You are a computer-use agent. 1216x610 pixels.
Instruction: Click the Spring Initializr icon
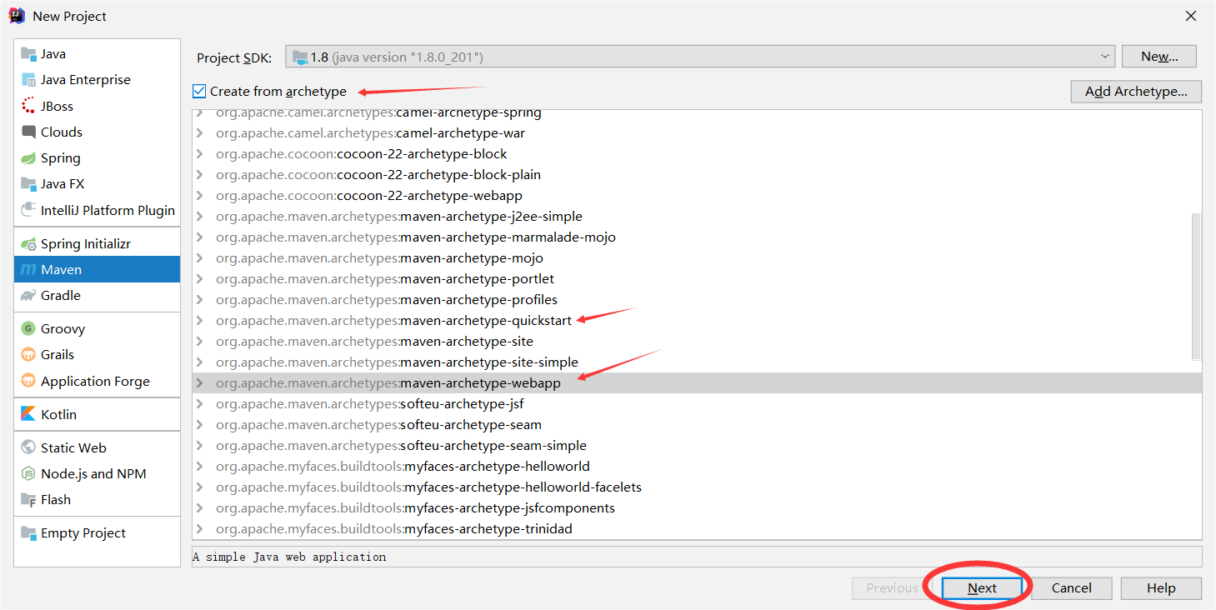[x=28, y=244]
